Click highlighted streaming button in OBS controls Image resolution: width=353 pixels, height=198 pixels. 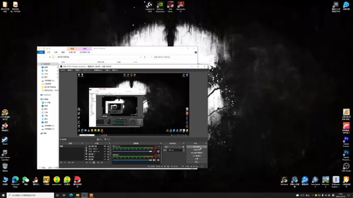pyautogui.click(x=196, y=147)
